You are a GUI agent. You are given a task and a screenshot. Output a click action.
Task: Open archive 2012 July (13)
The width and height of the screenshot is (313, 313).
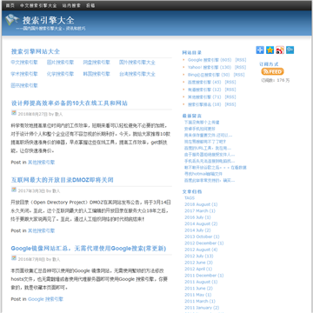click(x=199, y=256)
